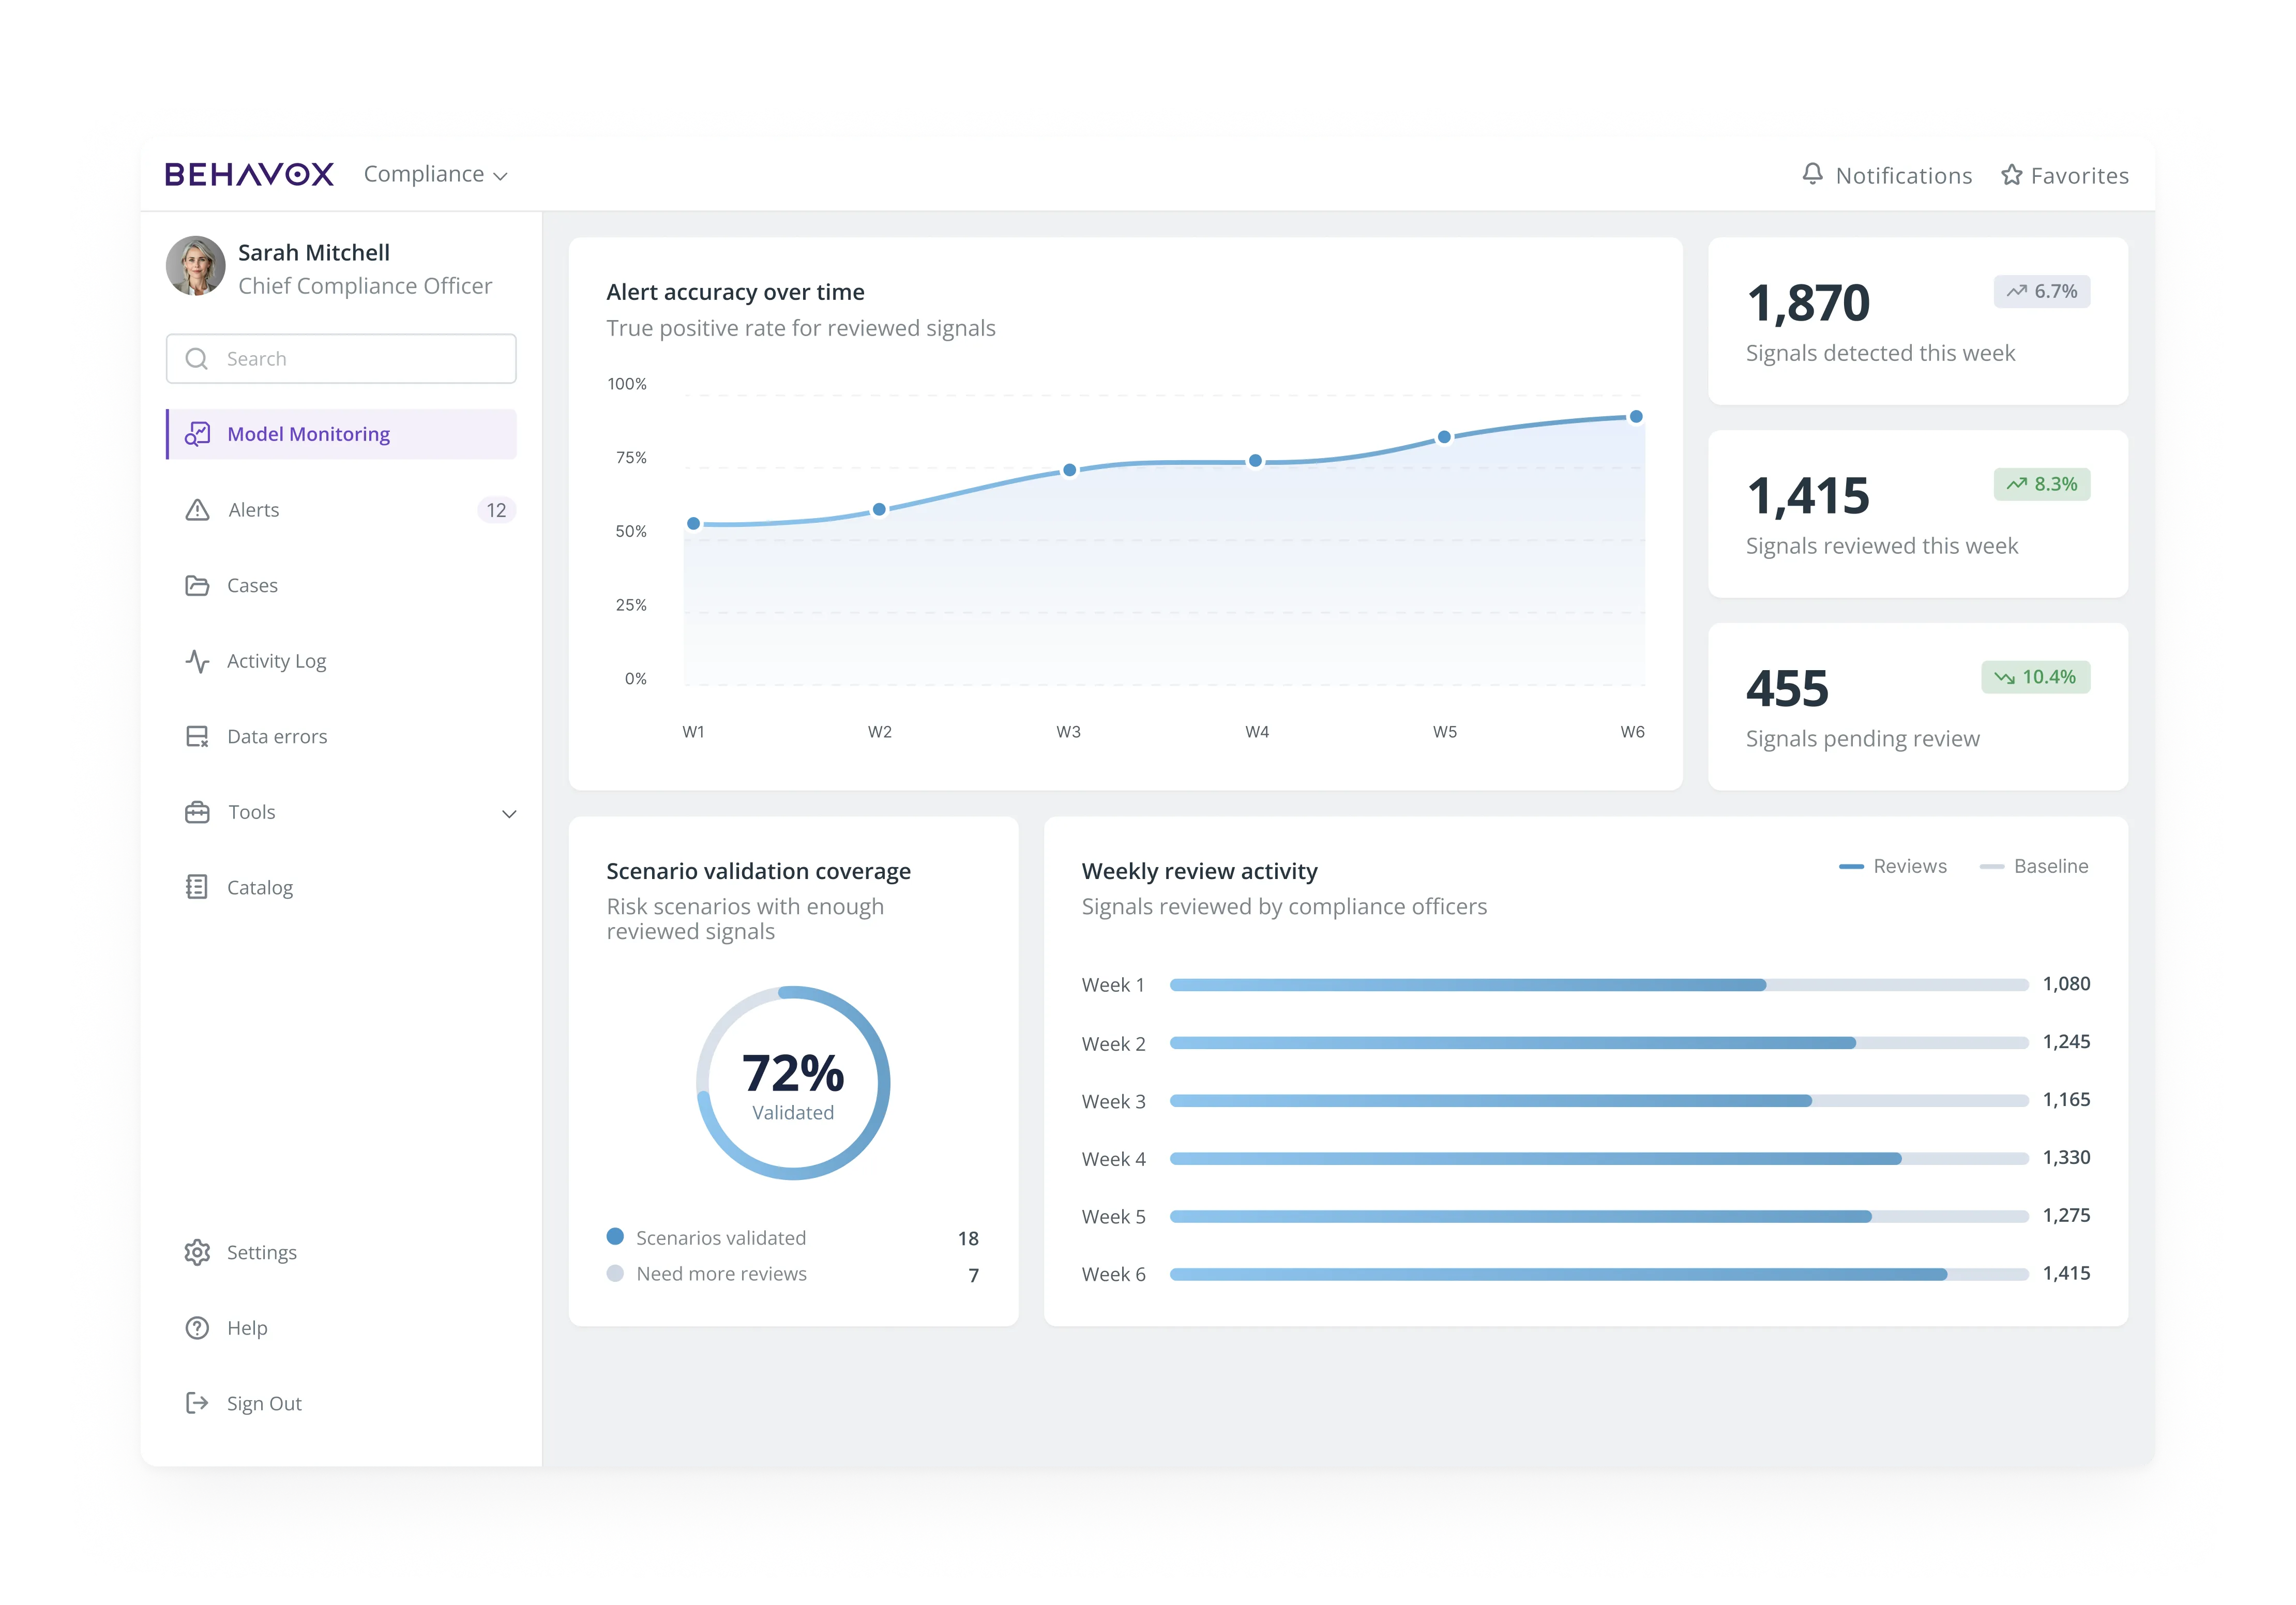Toggle the Reviews legend entry
Screen dimensions: 2296x1605
[x=1893, y=867]
